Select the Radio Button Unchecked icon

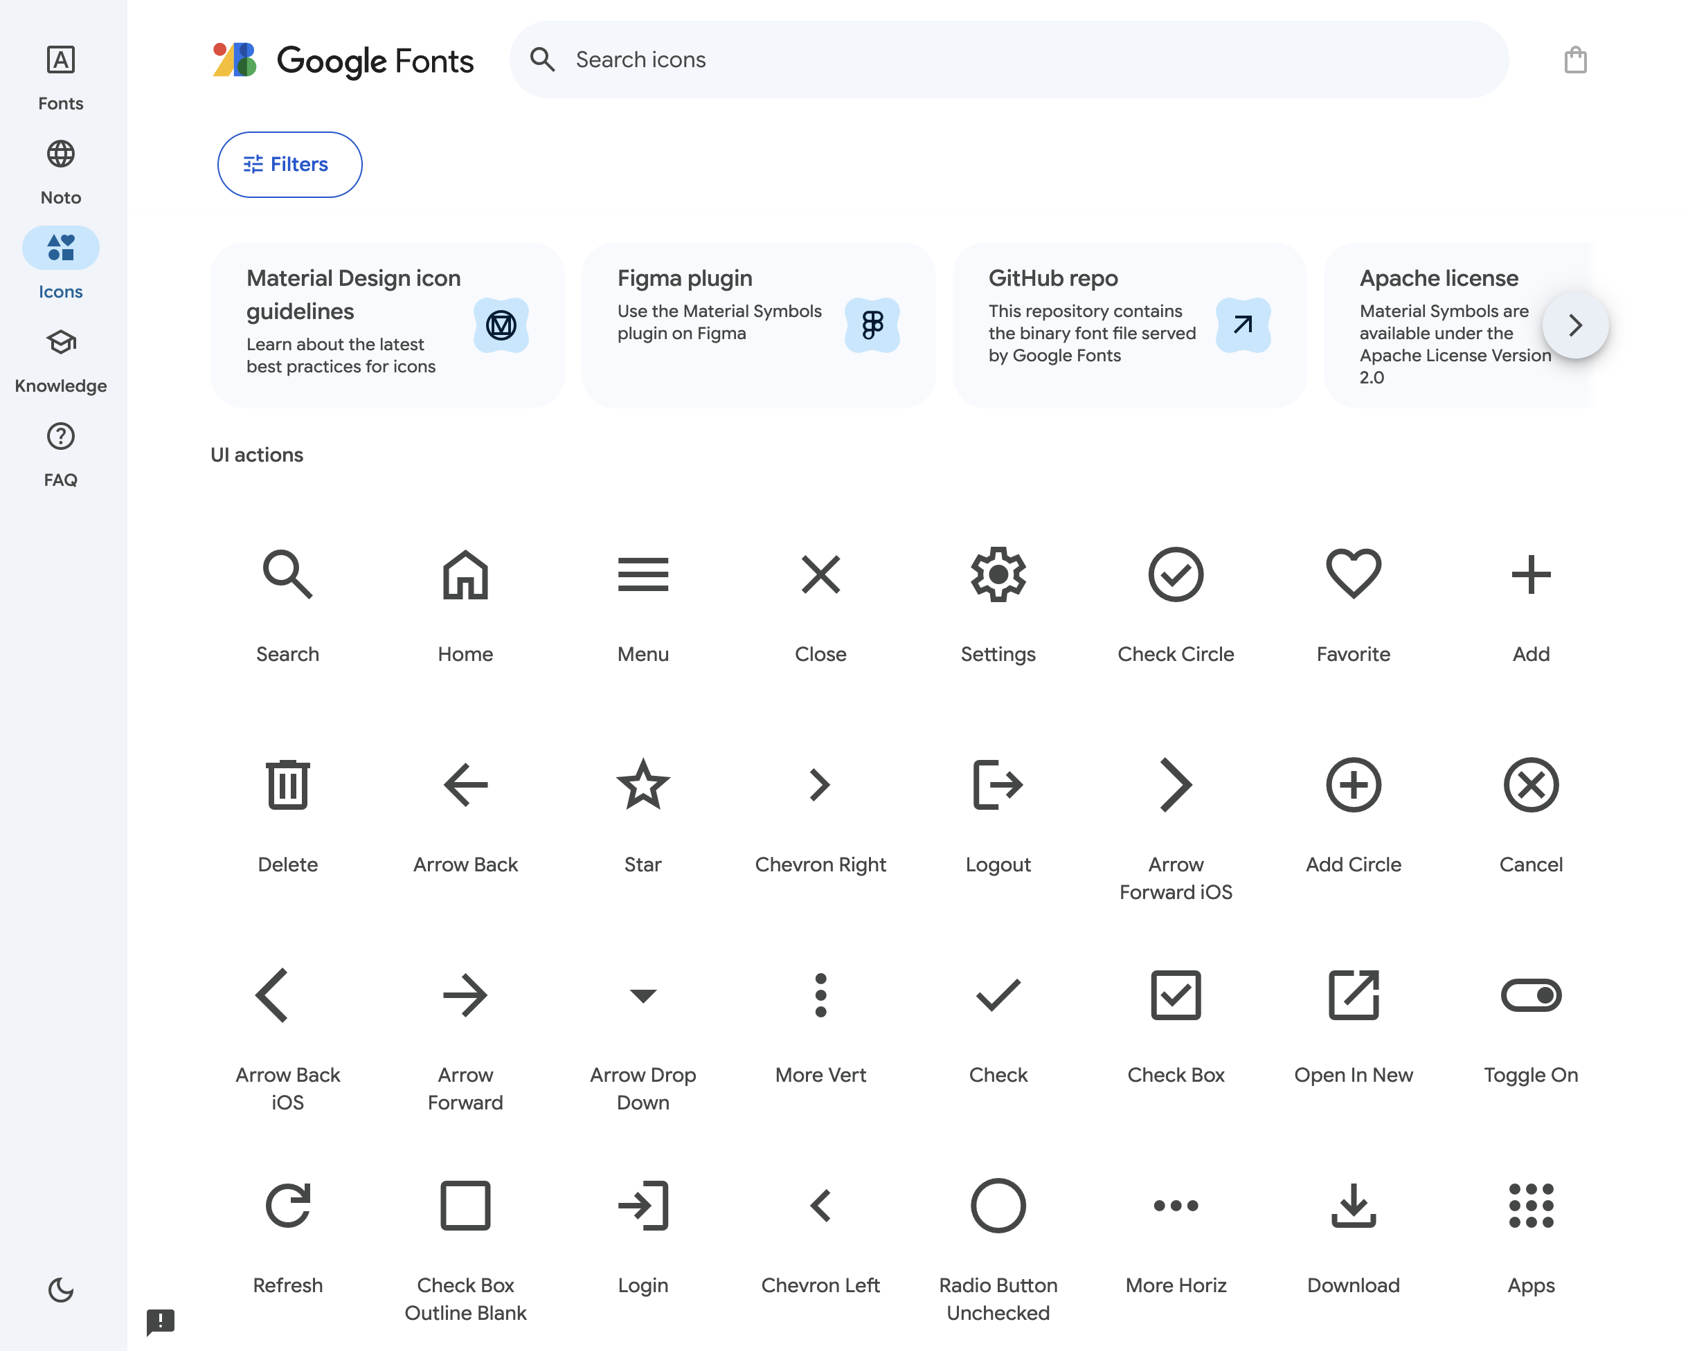(x=998, y=1206)
